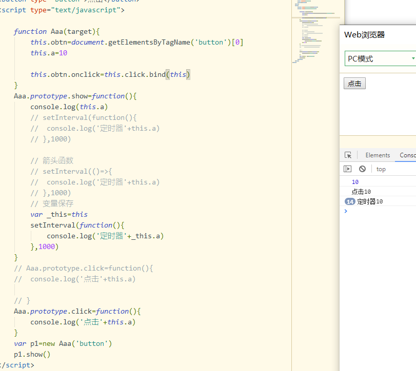Switch to the Elements tab
Screen dimensions: 416x371
378,155
